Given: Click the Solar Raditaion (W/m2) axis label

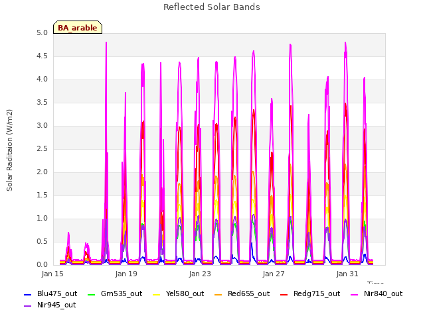Looking at the screenshot, I should (x=9, y=150).
